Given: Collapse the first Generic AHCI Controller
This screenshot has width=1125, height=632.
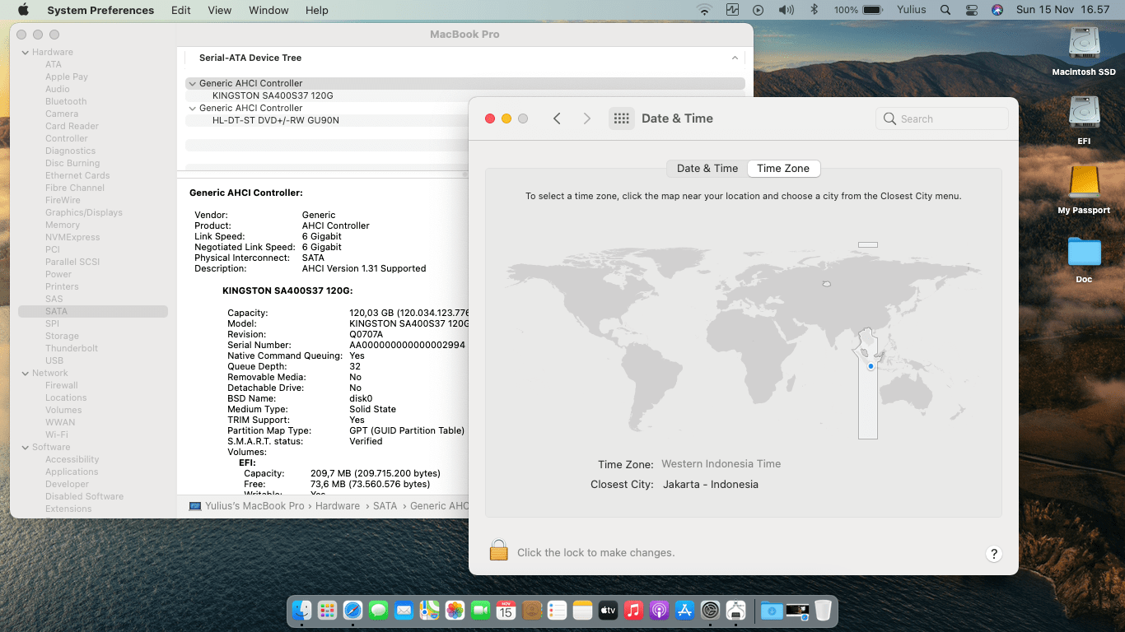Looking at the screenshot, I should point(192,83).
